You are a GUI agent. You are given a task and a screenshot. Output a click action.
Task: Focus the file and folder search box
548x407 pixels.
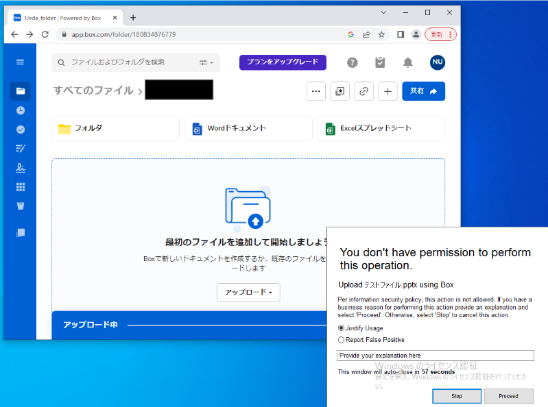[136, 62]
